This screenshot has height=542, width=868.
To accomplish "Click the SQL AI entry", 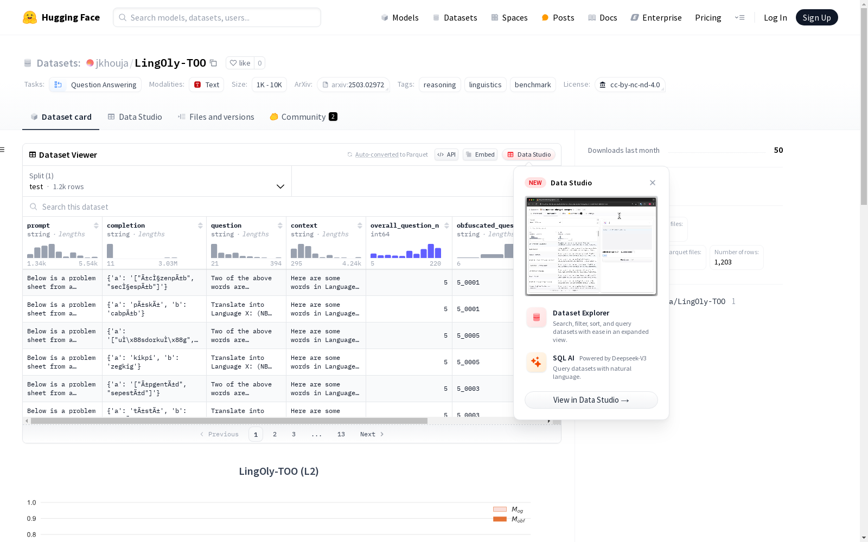I will (591, 366).
